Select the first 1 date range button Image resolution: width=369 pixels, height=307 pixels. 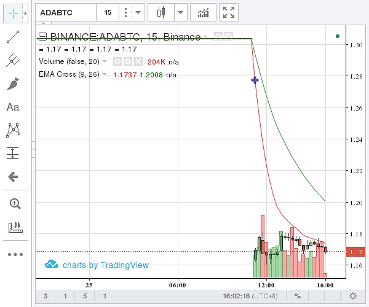[65, 296]
